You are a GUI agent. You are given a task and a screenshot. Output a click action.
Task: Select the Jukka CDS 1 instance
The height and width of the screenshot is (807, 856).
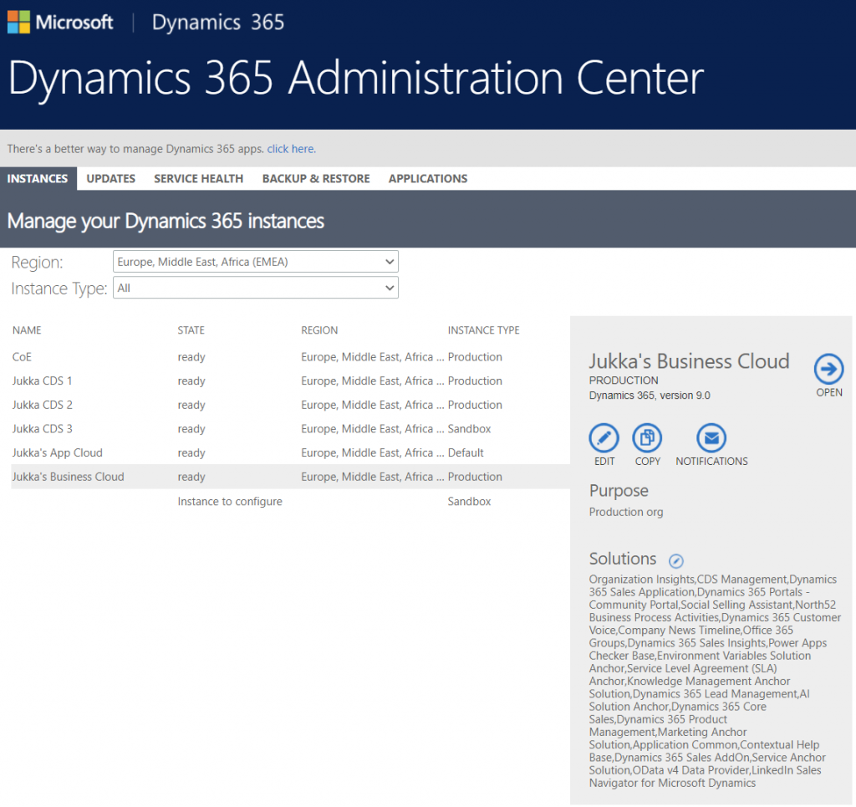(x=290, y=381)
